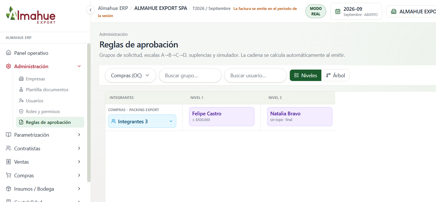Click the people icon in Integrantes 3
The height and width of the screenshot is (202, 436).
114,121
